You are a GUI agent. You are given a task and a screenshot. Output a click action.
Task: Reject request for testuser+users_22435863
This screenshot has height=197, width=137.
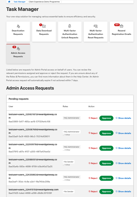(x=93, y=178)
